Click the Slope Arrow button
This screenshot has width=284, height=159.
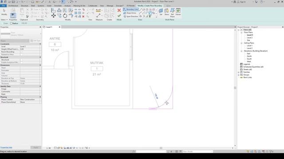[x=130, y=13]
